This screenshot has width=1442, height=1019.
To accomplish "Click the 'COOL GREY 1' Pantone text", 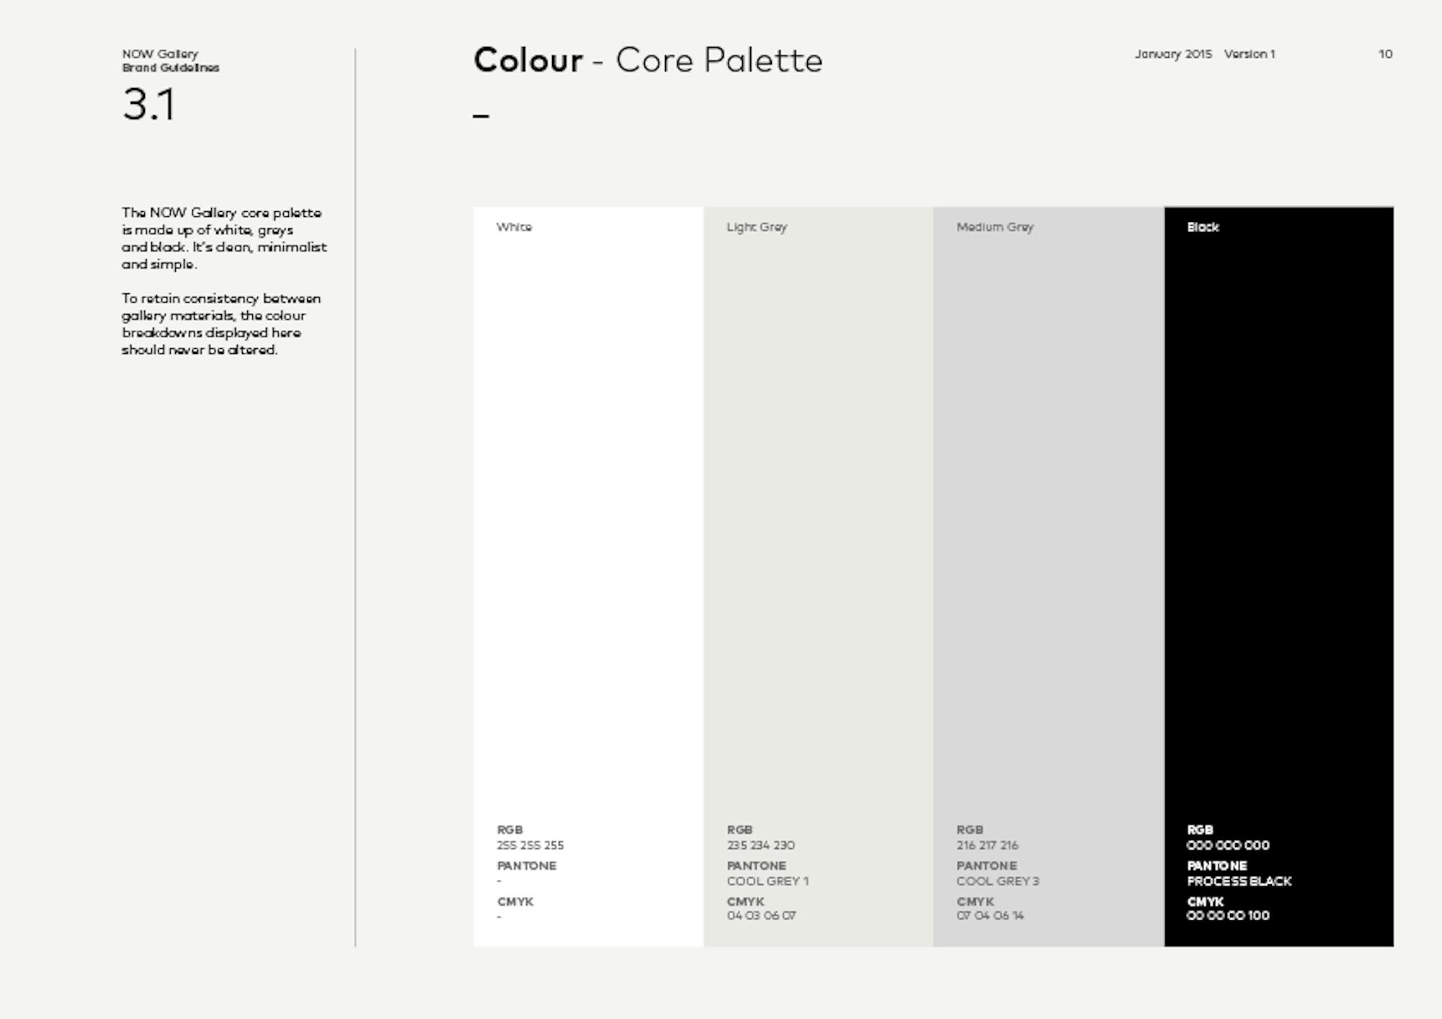I will pos(767,881).
